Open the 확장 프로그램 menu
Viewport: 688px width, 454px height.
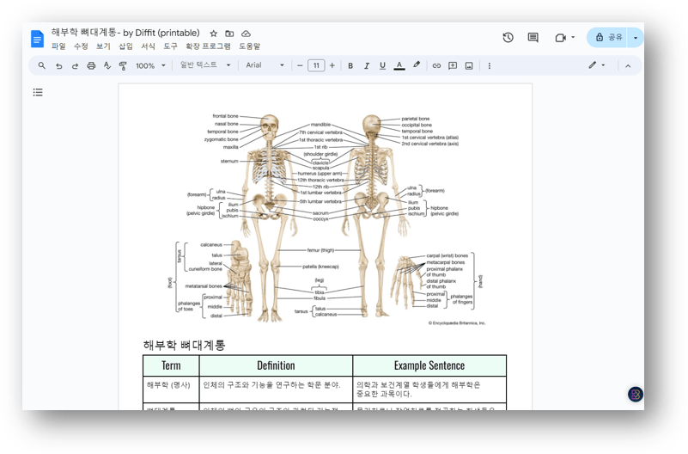(x=208, y=46)
